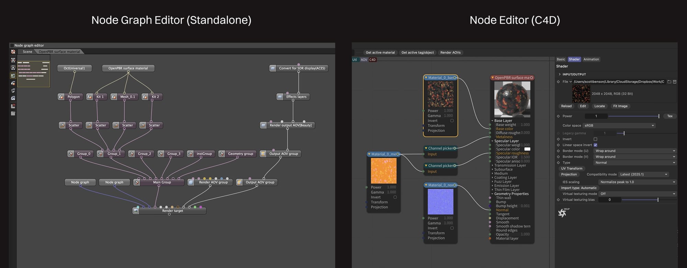Screen dimensions: 687x268
Task: Click the white Specular color swatch
Action: pos(527,149)
